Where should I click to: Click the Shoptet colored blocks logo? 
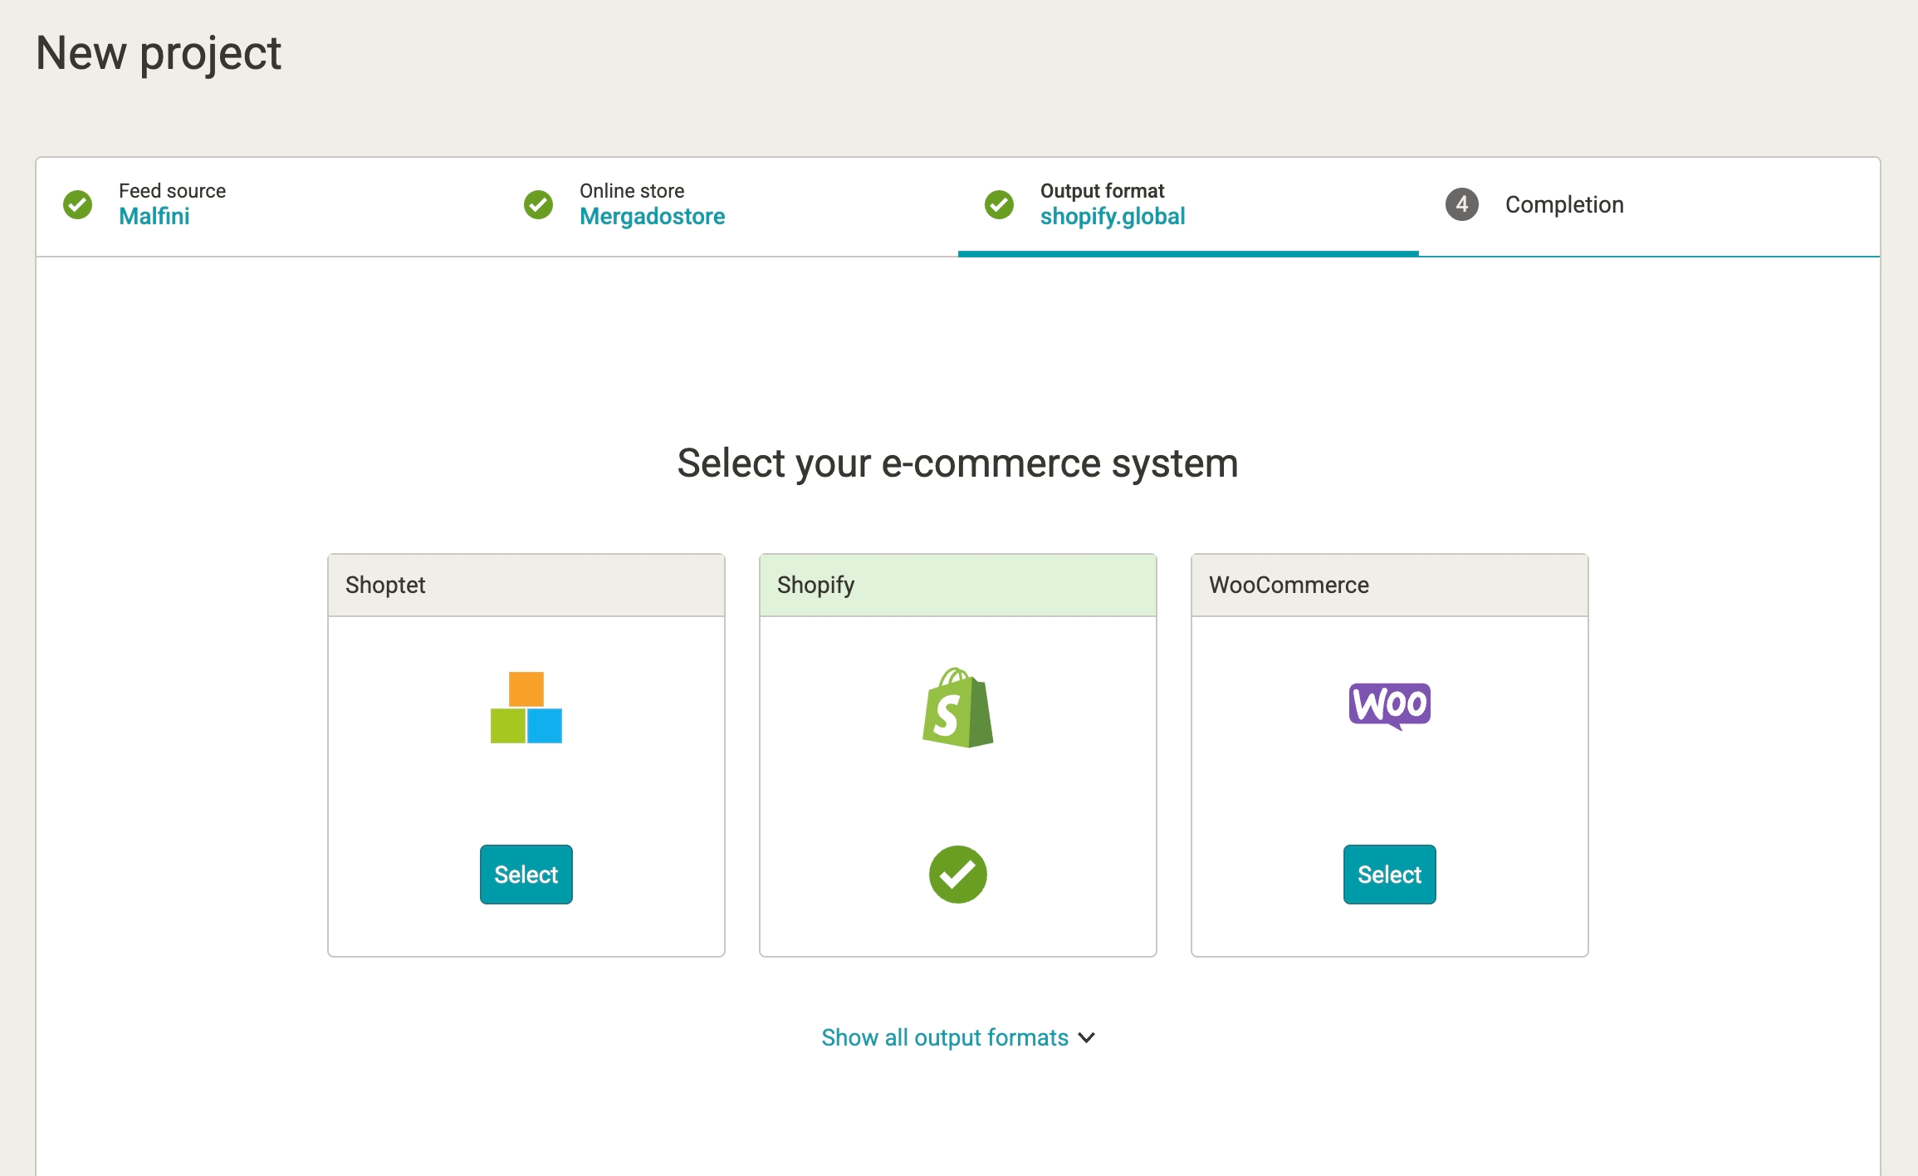[x=526, y=708]
